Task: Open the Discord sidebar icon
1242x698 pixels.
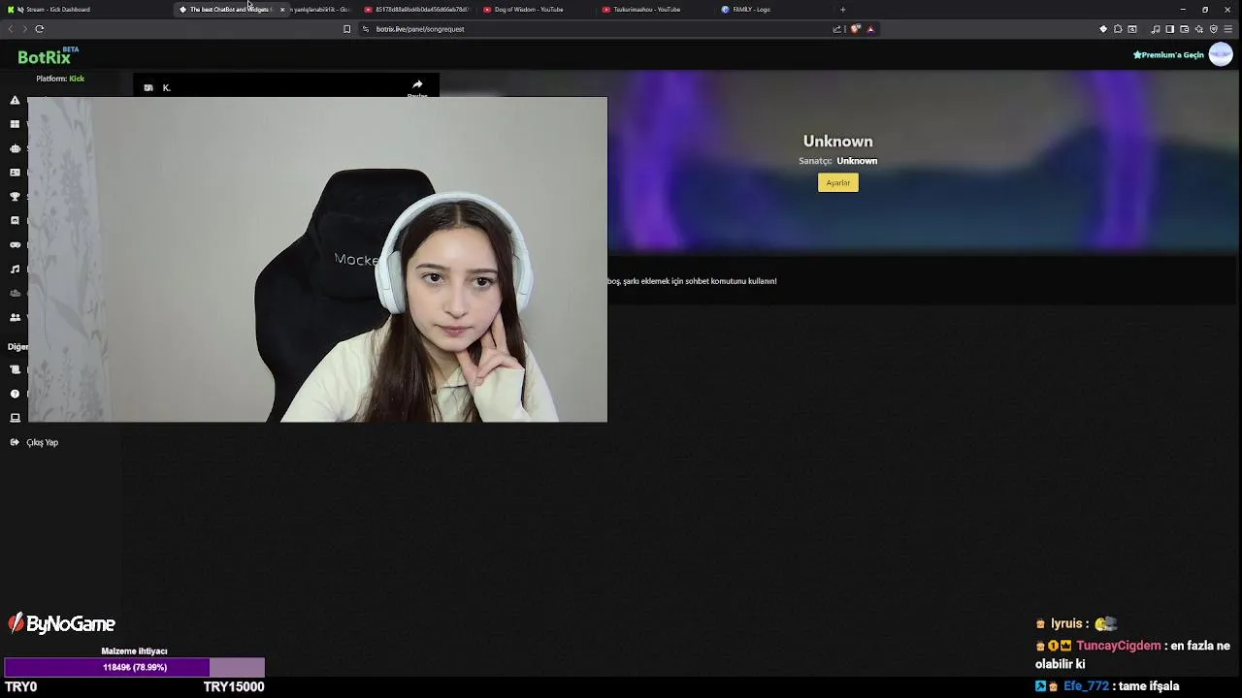Action: (15, 221)
